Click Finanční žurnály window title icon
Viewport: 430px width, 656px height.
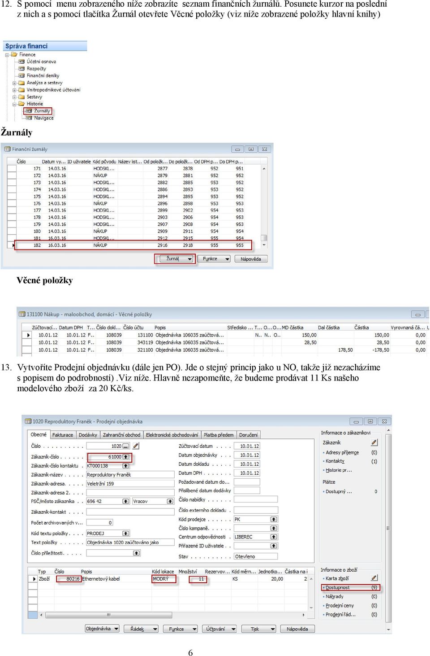click(x=7, y=149)
